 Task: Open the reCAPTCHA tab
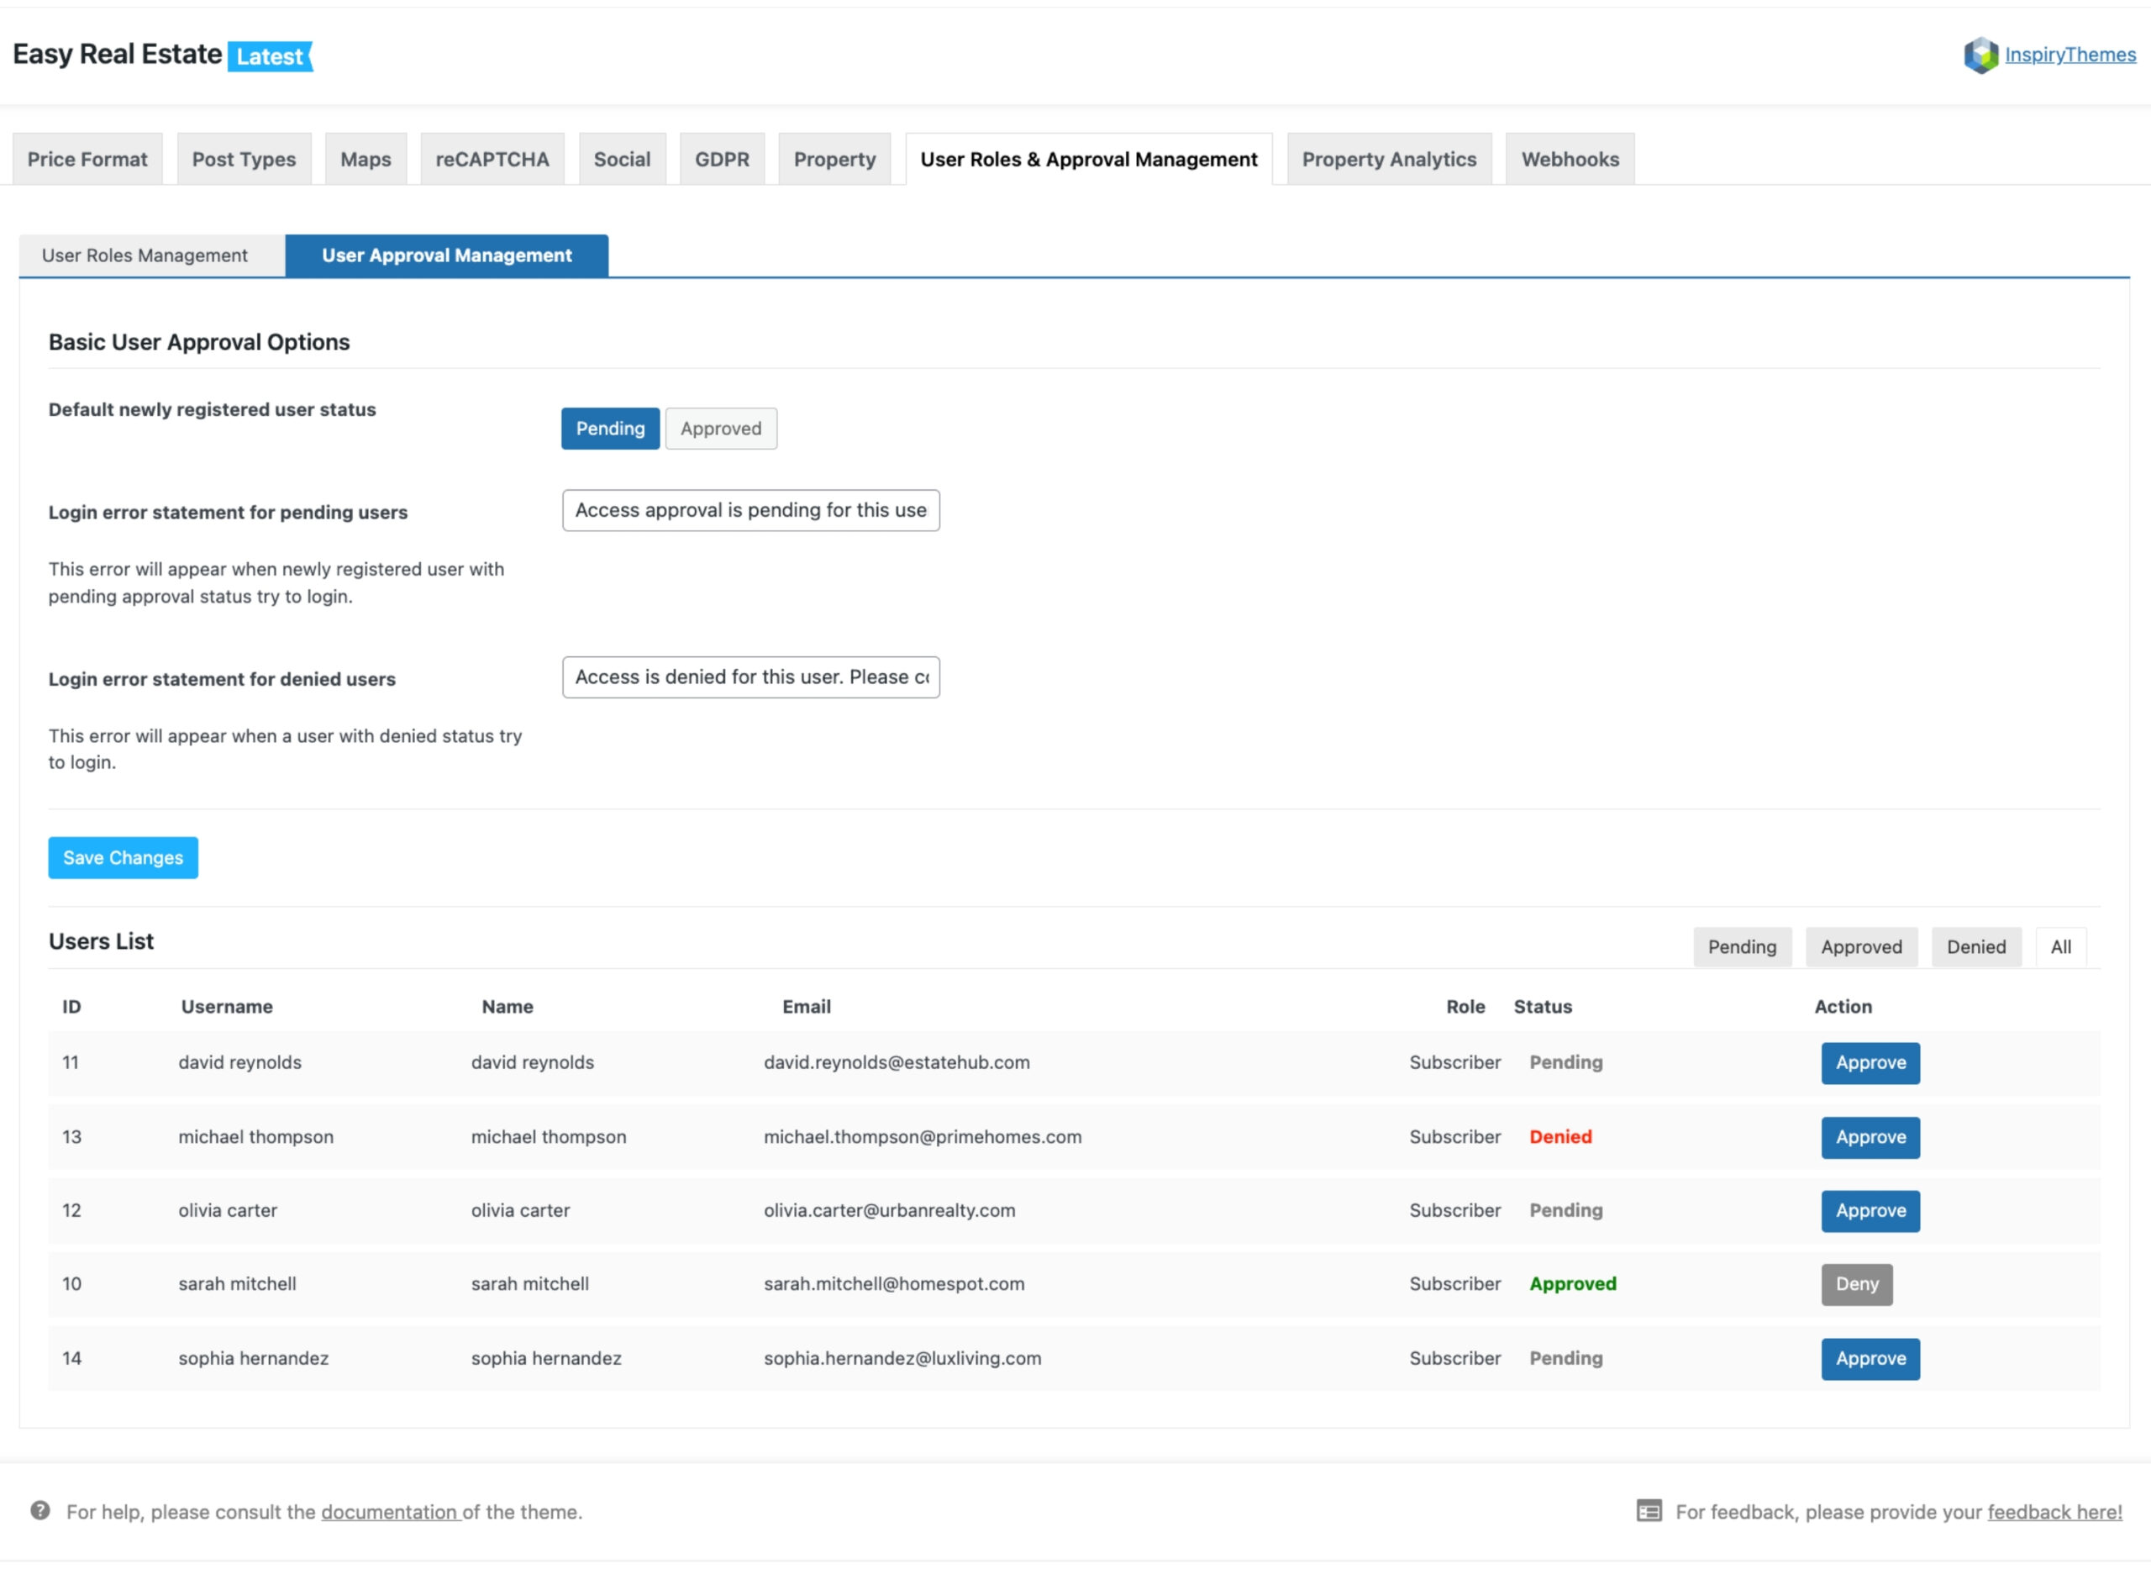click(x=492, y=159)
